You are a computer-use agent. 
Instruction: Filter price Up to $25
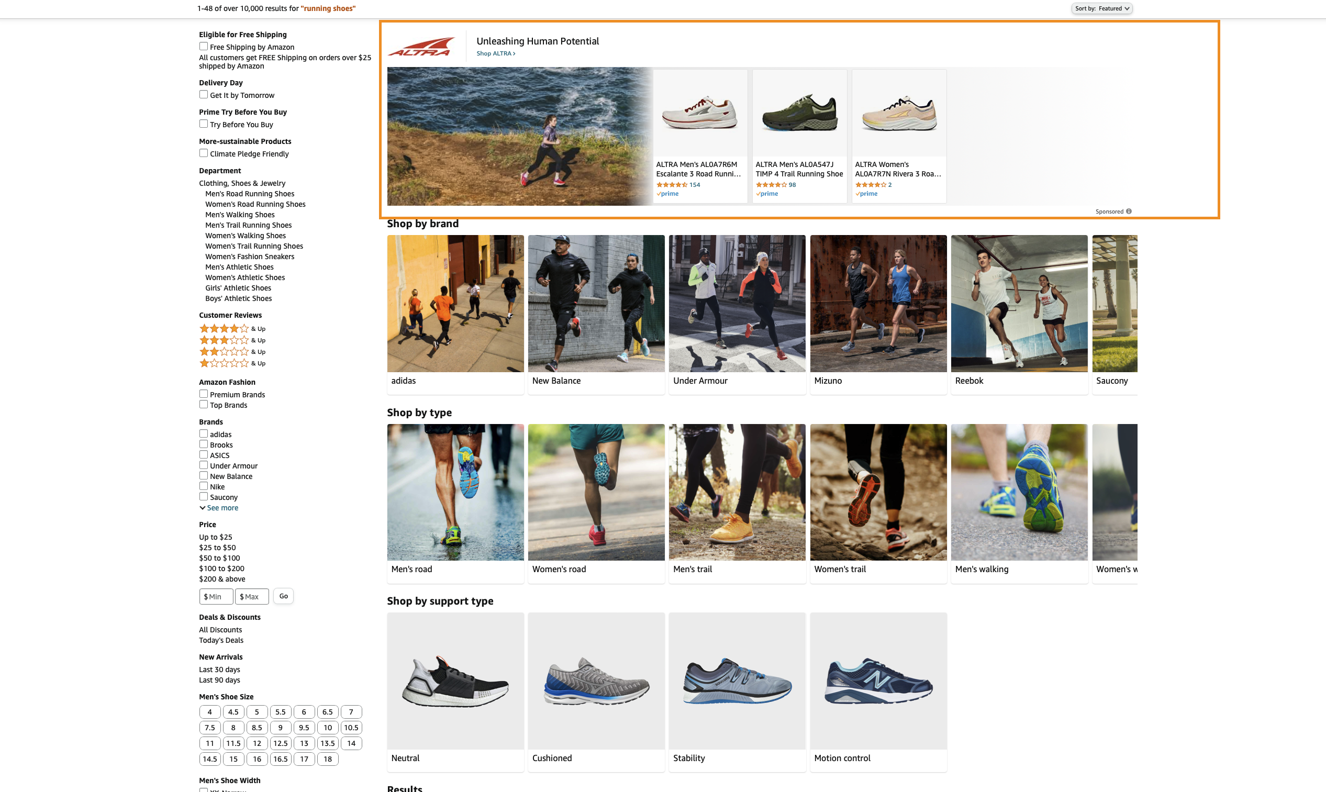pyautogui.click(x=216, y=537)
